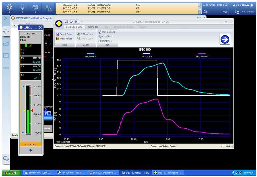Screen dimensions: 257x177
Task: Click the help icon in csTUNER quick toolbar
Action: tap(76, 22)
